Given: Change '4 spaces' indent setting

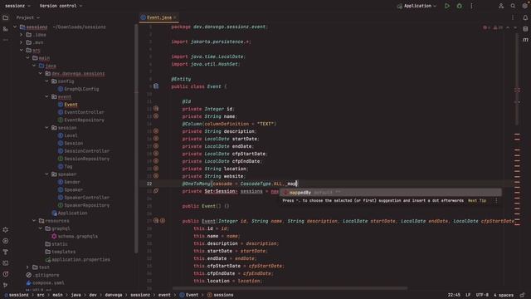Looking at the screenshot, I should coord(504,295).
